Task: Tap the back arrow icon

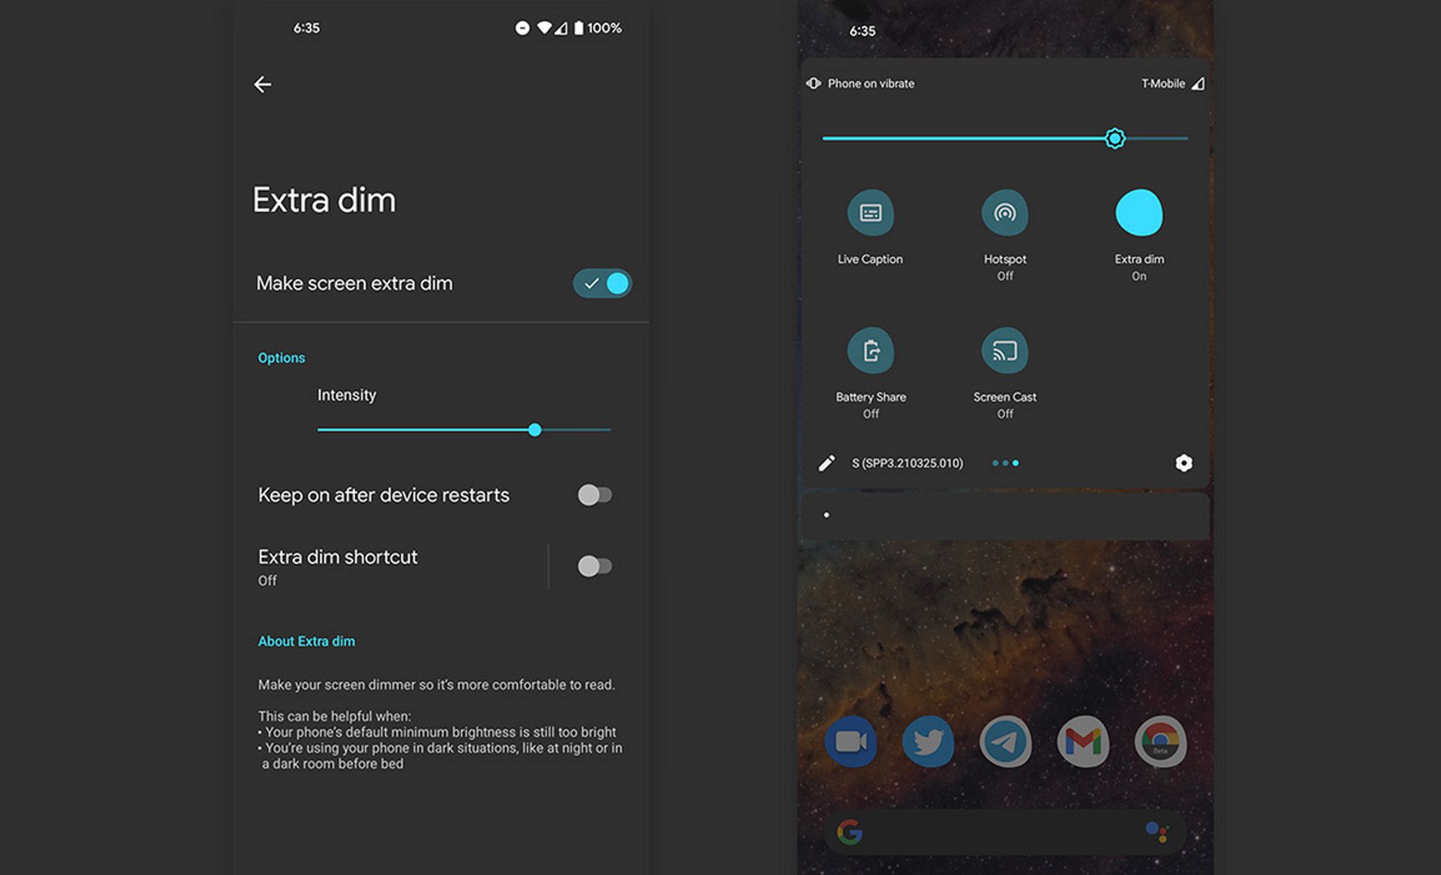Action: (x=263, y=85)
